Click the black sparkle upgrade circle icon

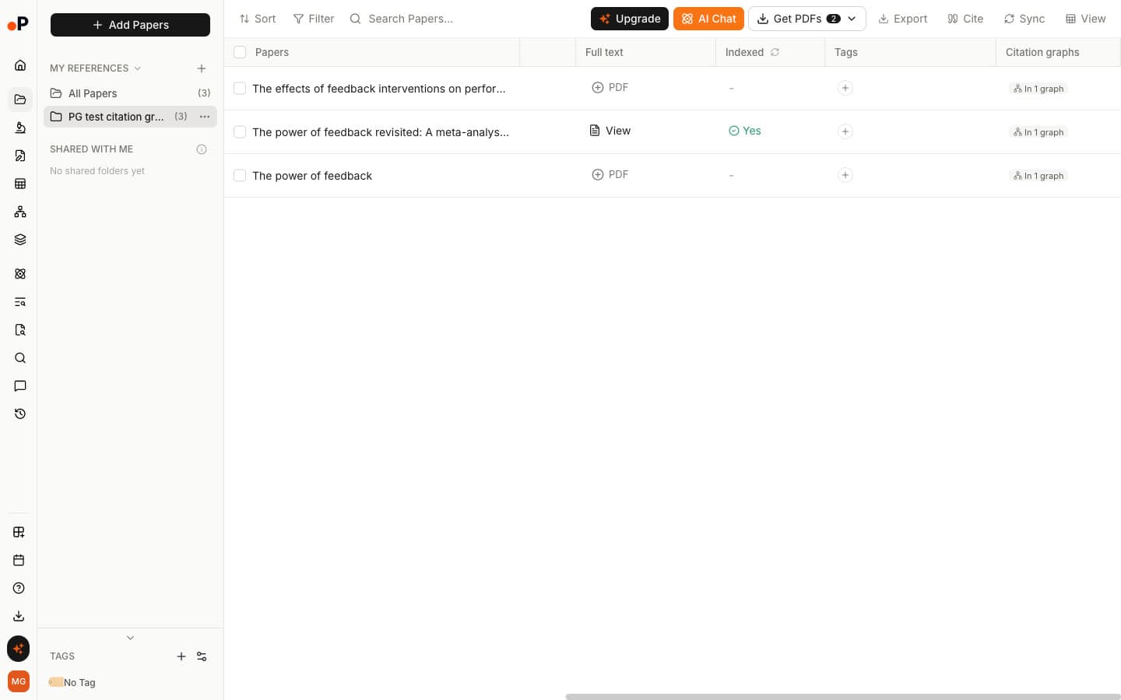(x=19, y=649)
